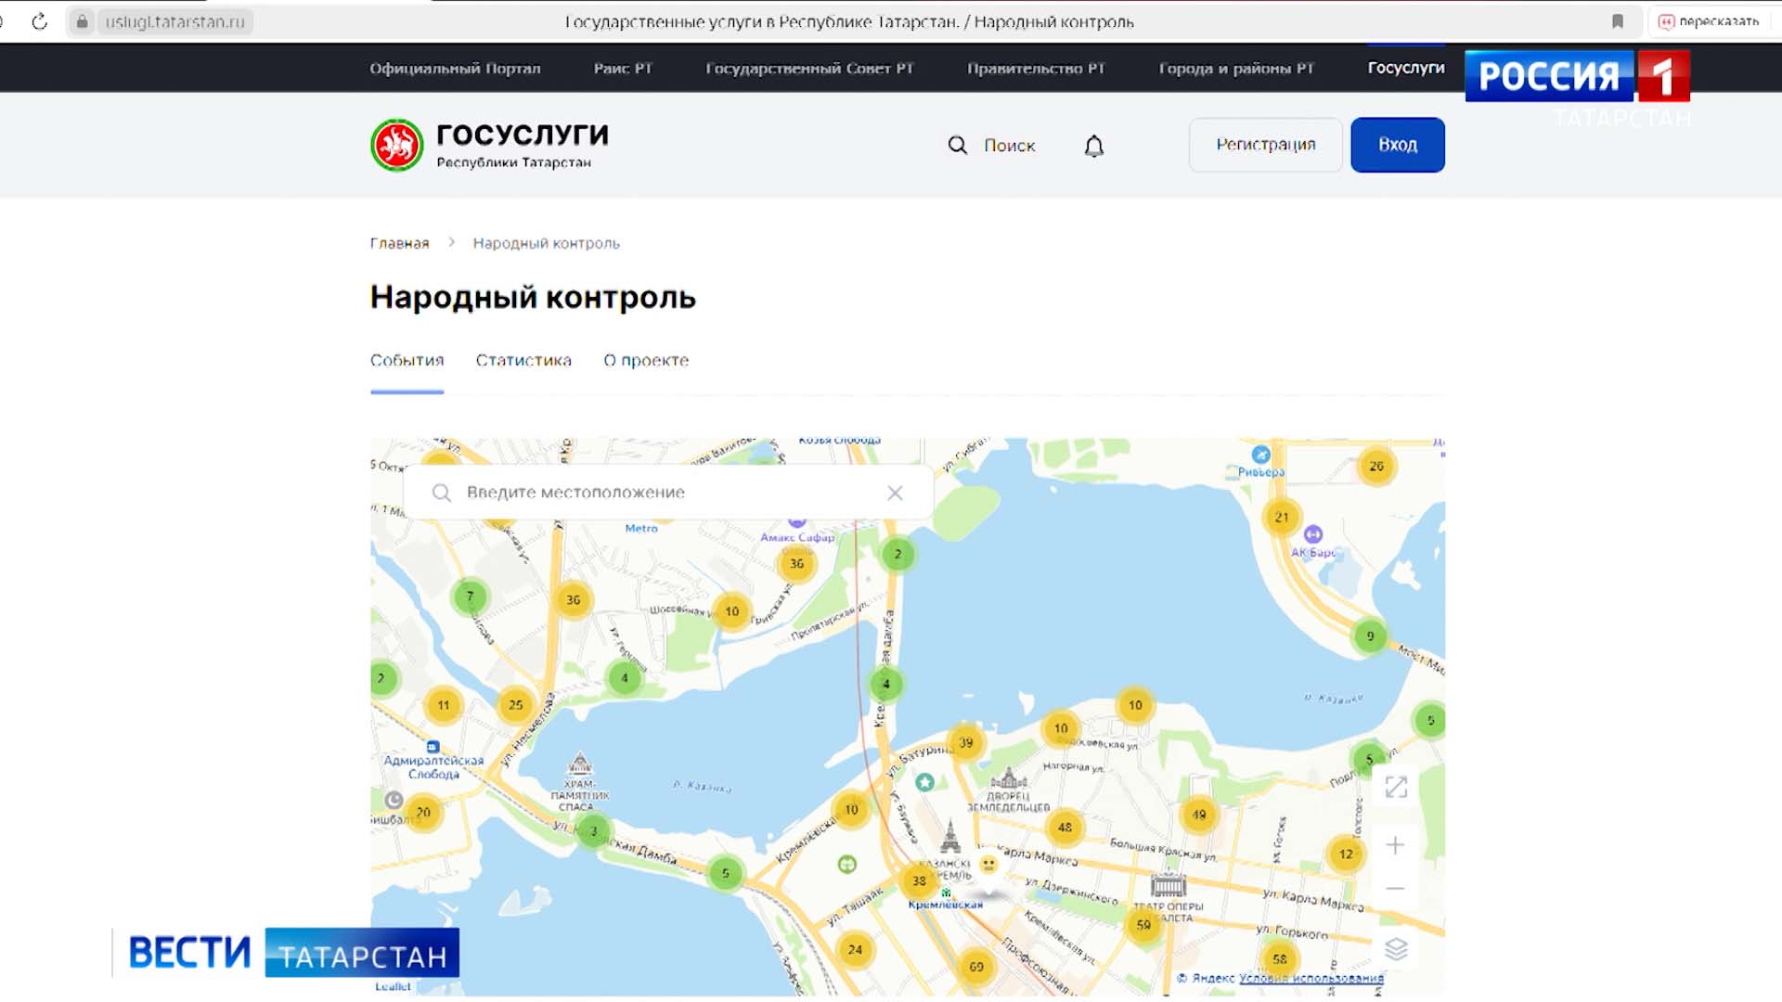The height and width of the screenshot is (1002, 1782).
Task: Open the О проекте tab
Action: (x=646, y=360)
